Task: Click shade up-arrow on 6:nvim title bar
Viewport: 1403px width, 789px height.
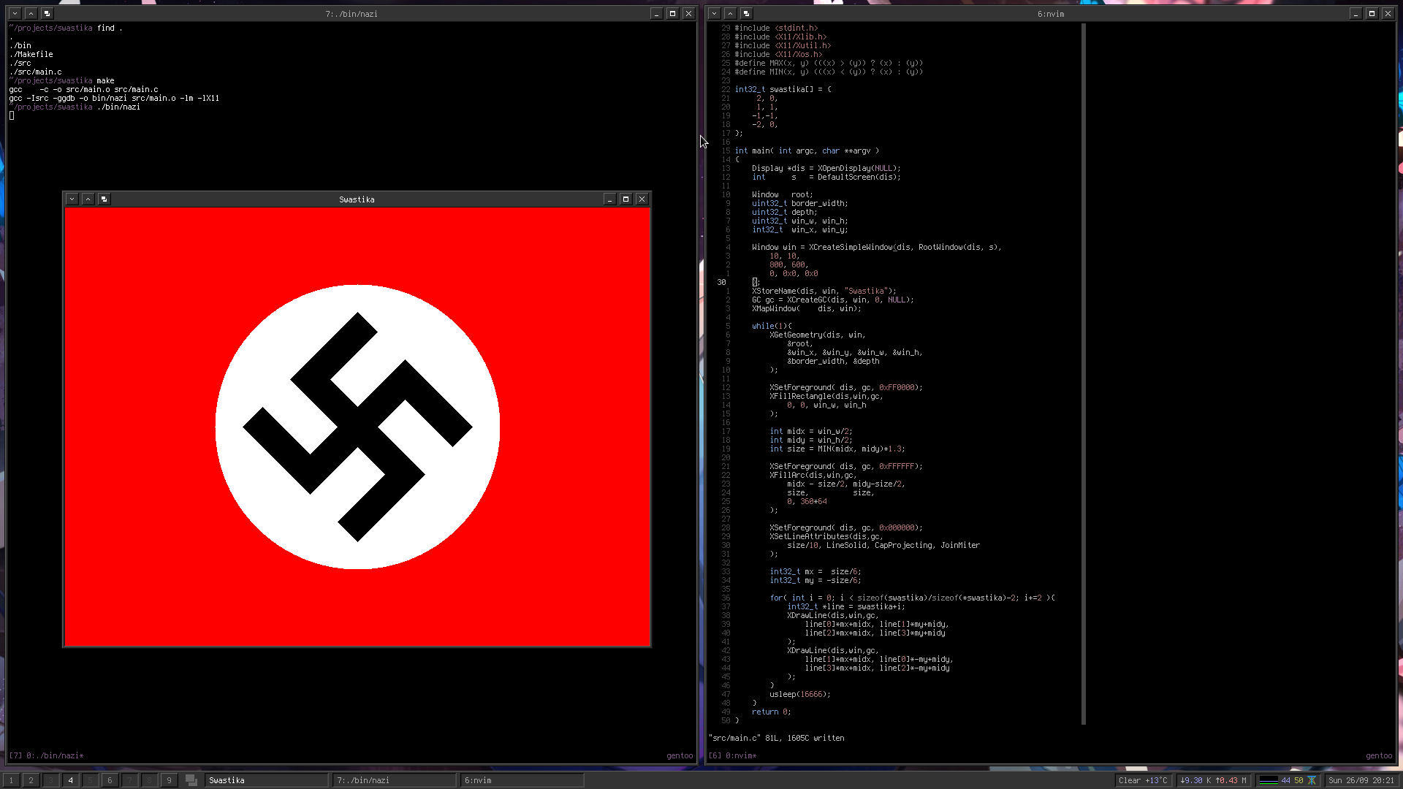Action: point(730,13)
